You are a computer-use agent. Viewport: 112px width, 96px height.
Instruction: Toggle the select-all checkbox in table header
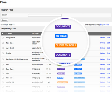click(x=2, y=34)
